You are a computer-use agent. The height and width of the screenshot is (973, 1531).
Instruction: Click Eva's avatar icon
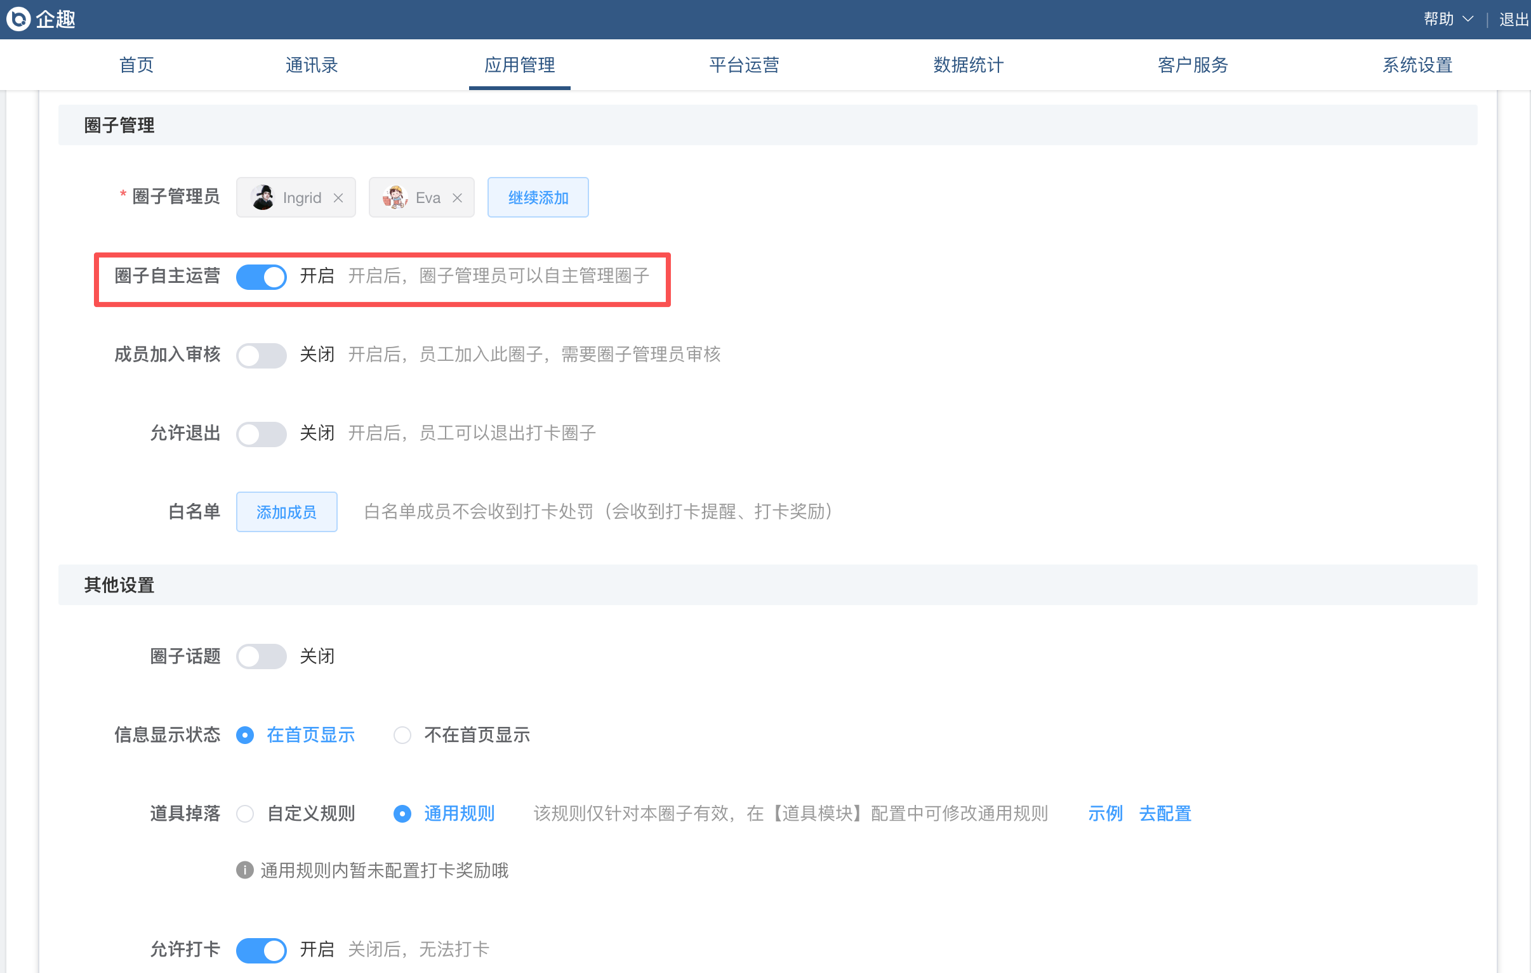point(395,198)
